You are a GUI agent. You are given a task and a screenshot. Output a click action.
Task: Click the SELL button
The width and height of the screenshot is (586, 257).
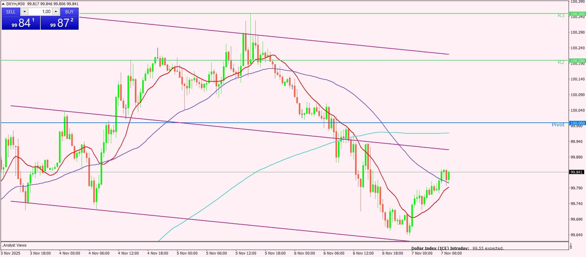pos(11,12)
